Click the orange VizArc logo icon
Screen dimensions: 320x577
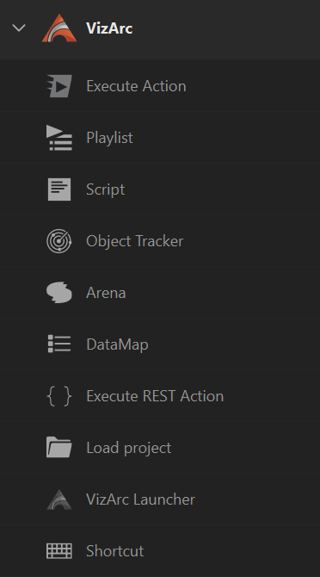pyautogui.click(x=59, y=28)
